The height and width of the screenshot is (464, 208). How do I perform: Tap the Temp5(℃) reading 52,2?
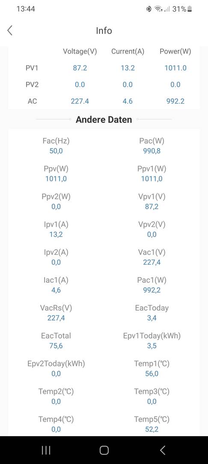click(152, 429)
